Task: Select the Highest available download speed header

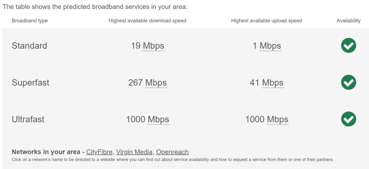Action: [x=147, y=20]
